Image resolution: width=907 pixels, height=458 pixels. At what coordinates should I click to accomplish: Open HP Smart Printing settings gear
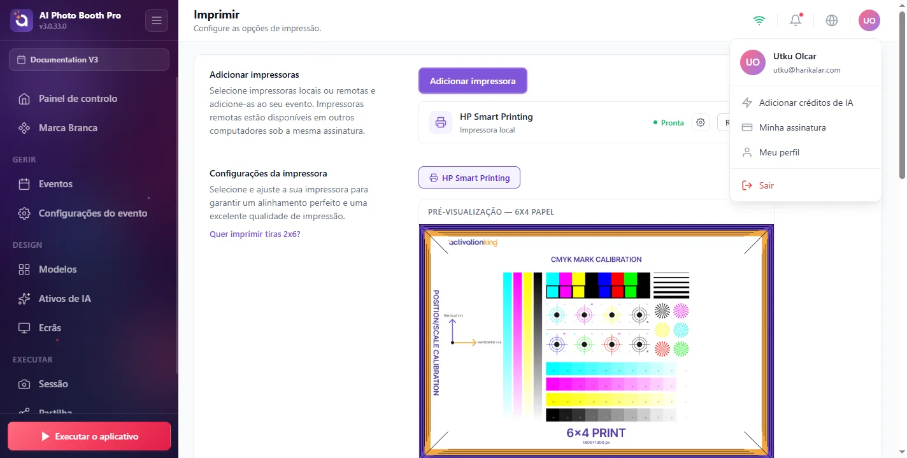[x=701, y=122]
